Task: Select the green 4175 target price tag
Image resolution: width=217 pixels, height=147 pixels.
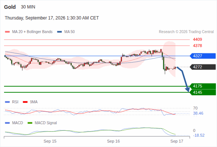Action: 203,86
